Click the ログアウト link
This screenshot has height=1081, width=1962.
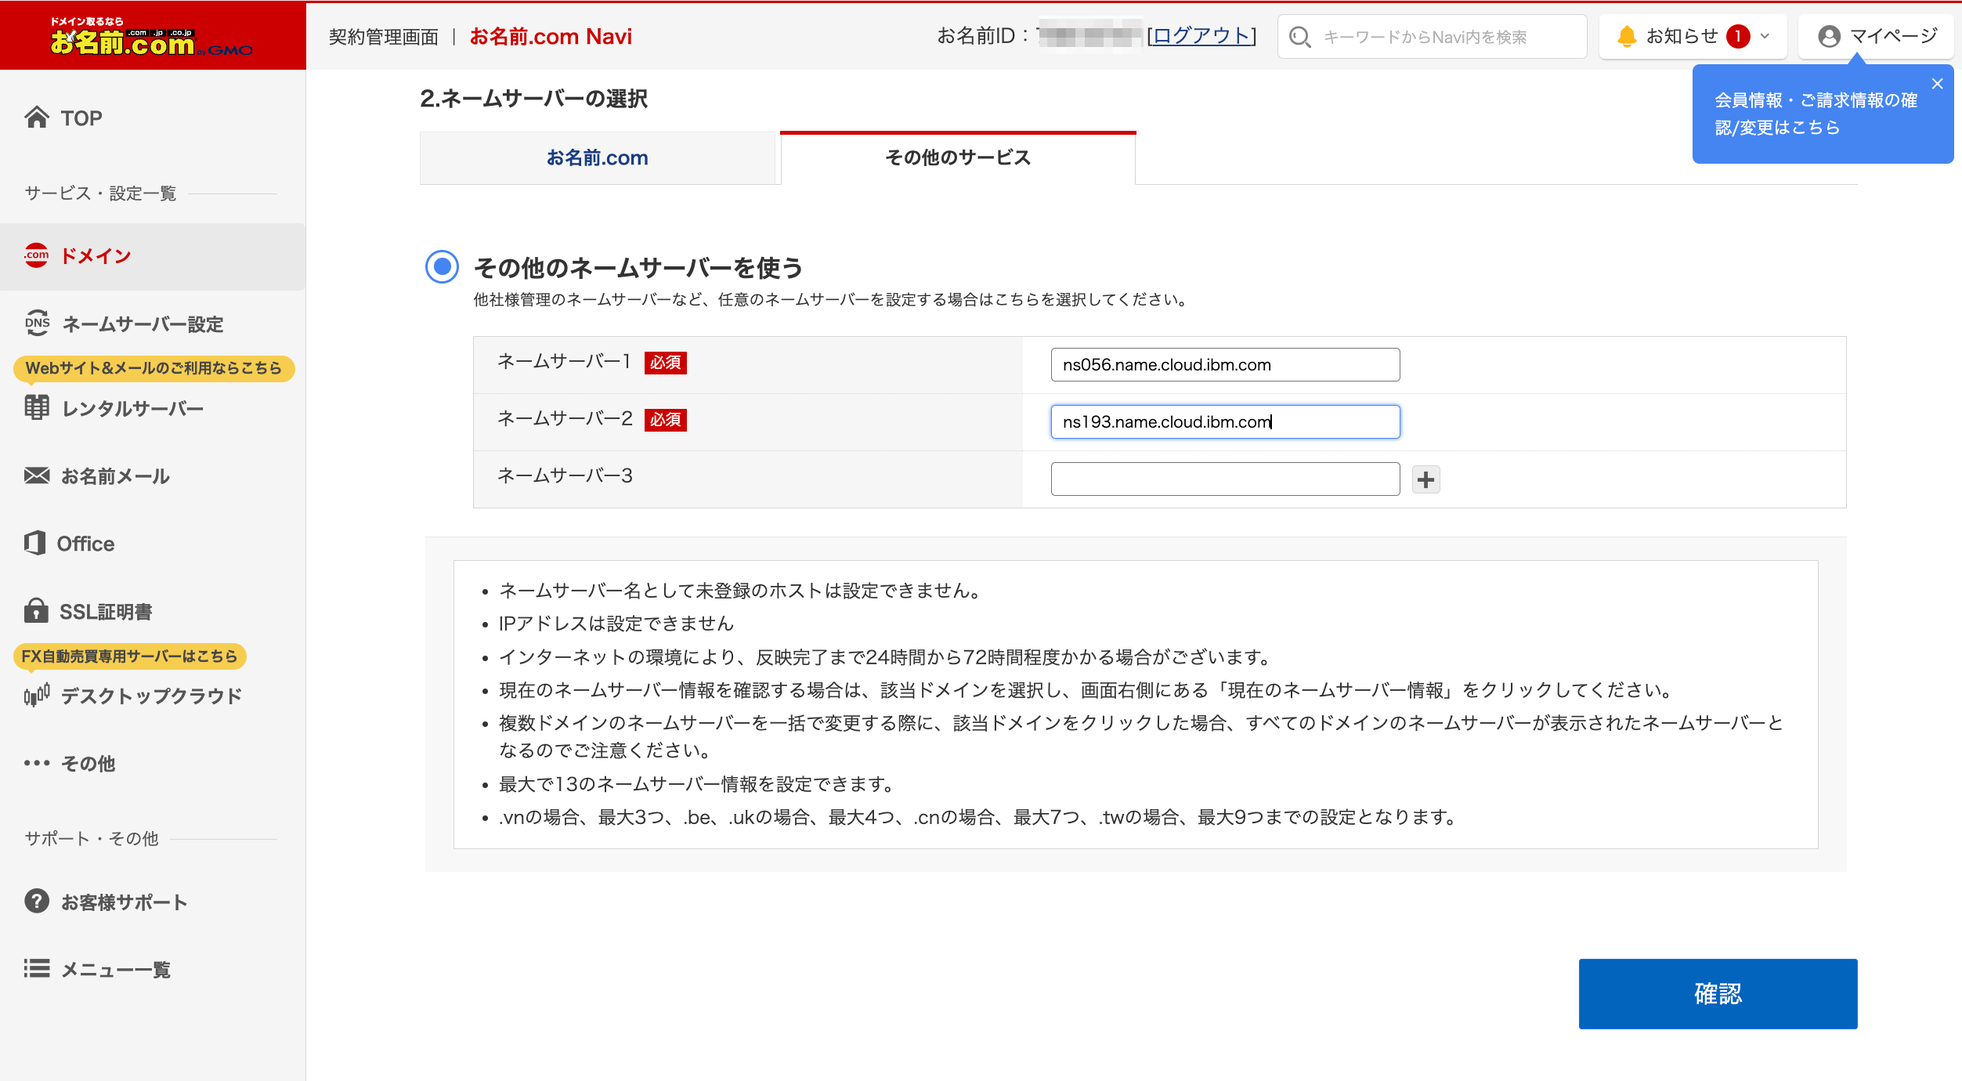(x=1201, y=35)
